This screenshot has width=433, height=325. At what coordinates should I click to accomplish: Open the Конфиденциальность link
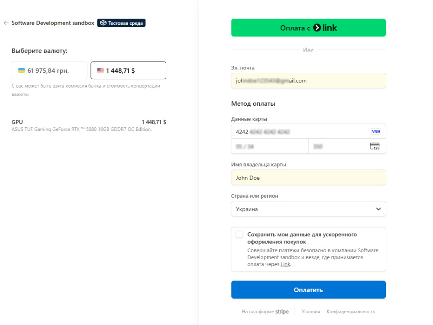(351, 312)
